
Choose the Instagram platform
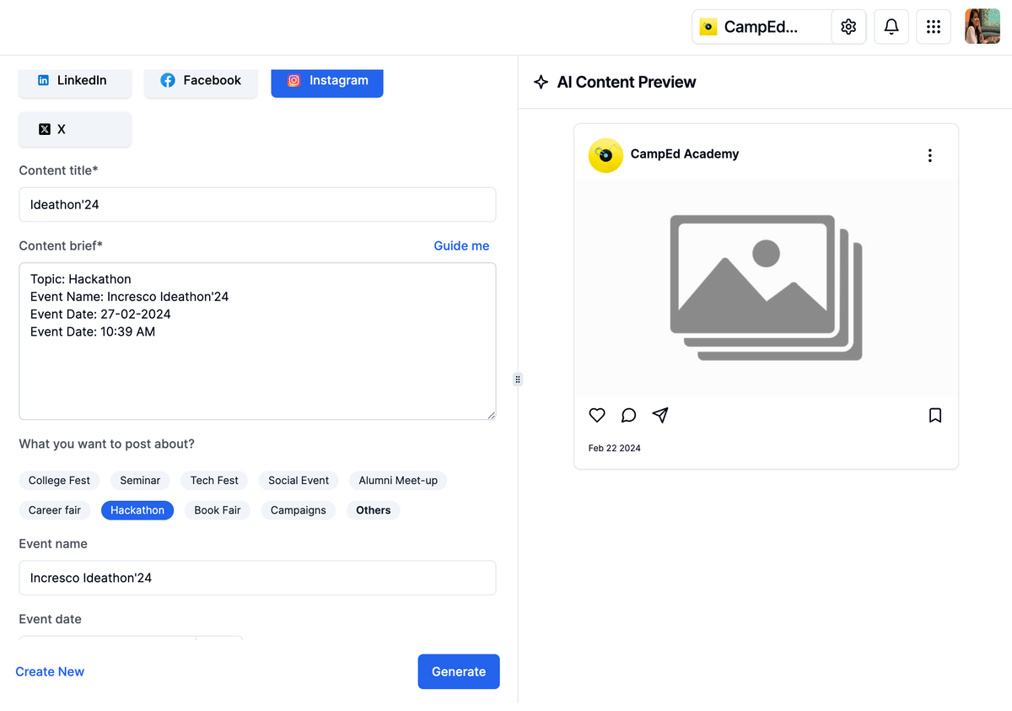point(327,81)
